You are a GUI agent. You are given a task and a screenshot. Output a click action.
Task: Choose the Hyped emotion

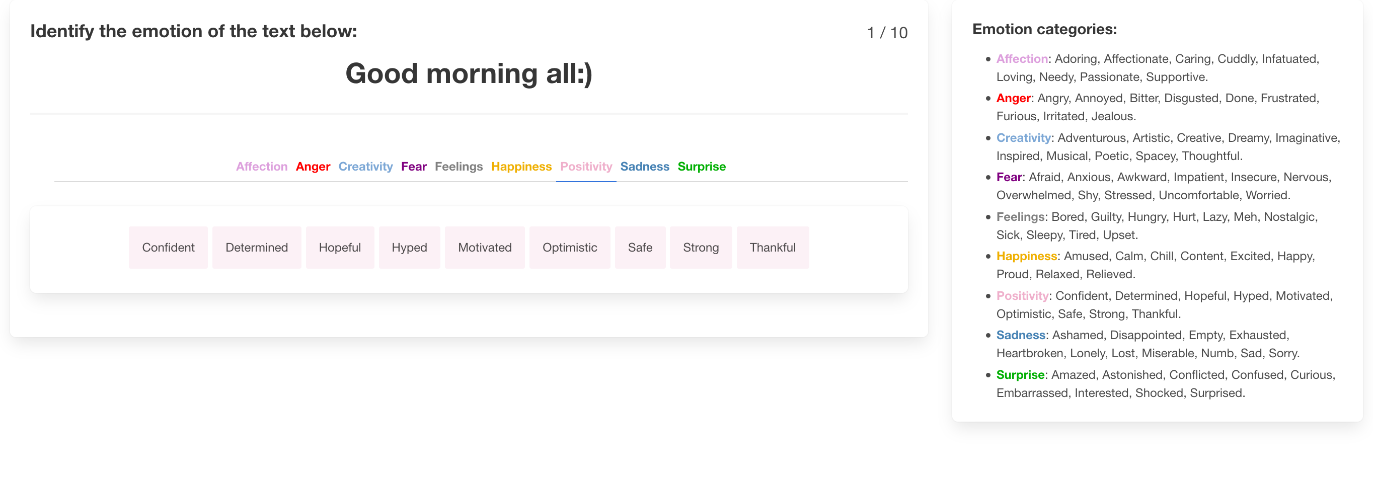(409, 248)
